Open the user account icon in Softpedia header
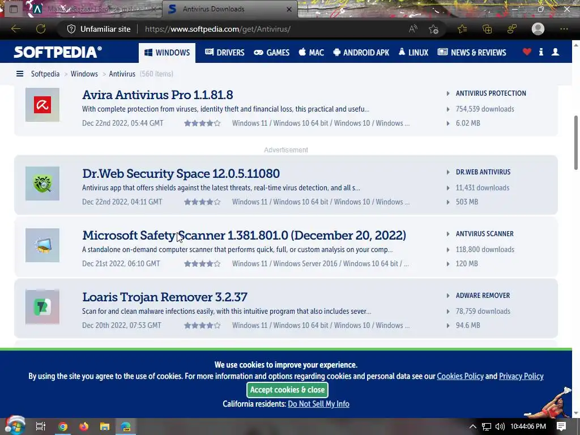Viewport: 580px width, 435px height. (x=555, y=52)
